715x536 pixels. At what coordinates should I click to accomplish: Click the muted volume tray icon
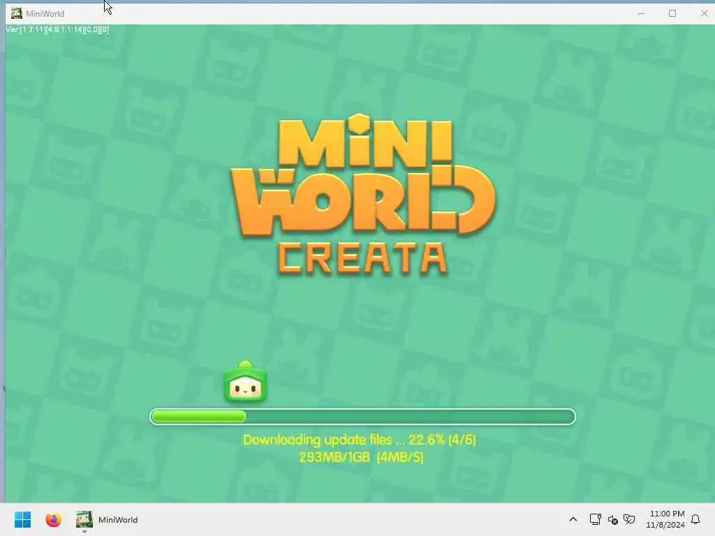[x=612, y=519]
